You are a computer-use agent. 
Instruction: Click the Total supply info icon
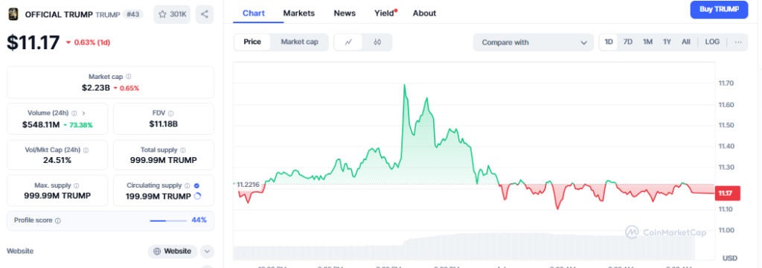(x=183, y=150)
